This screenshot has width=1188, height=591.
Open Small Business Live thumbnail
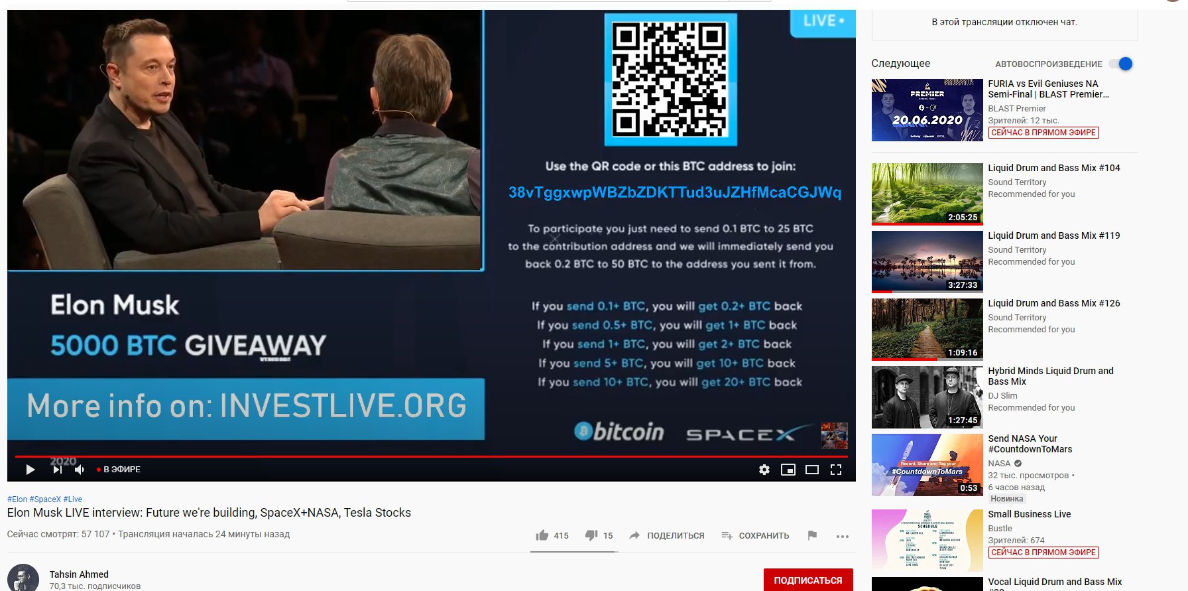pos(927,541)
